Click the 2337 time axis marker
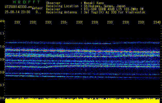The width and height of the screenshot is (162, 103). [110, 22]
